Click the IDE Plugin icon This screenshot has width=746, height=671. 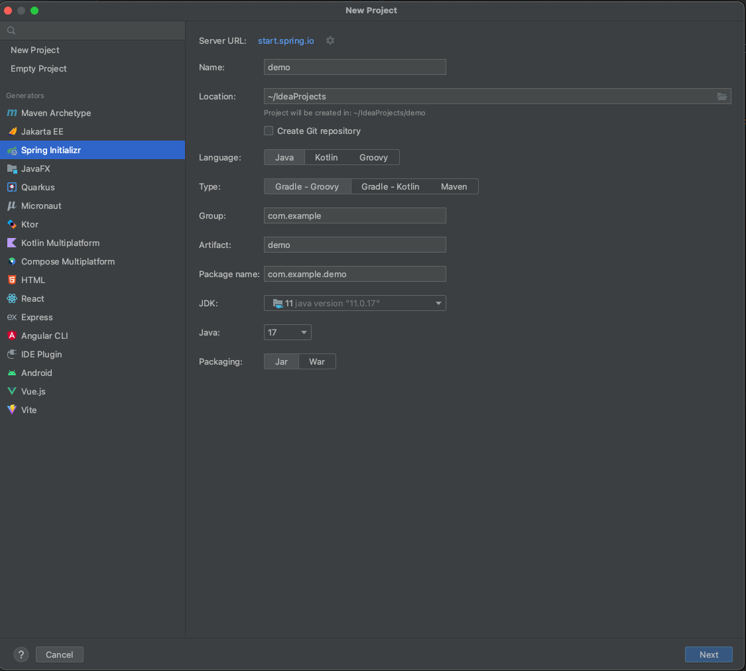click(12, 354)
